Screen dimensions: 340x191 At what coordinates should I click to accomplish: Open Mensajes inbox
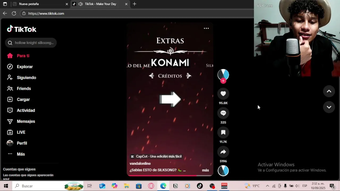26,121
